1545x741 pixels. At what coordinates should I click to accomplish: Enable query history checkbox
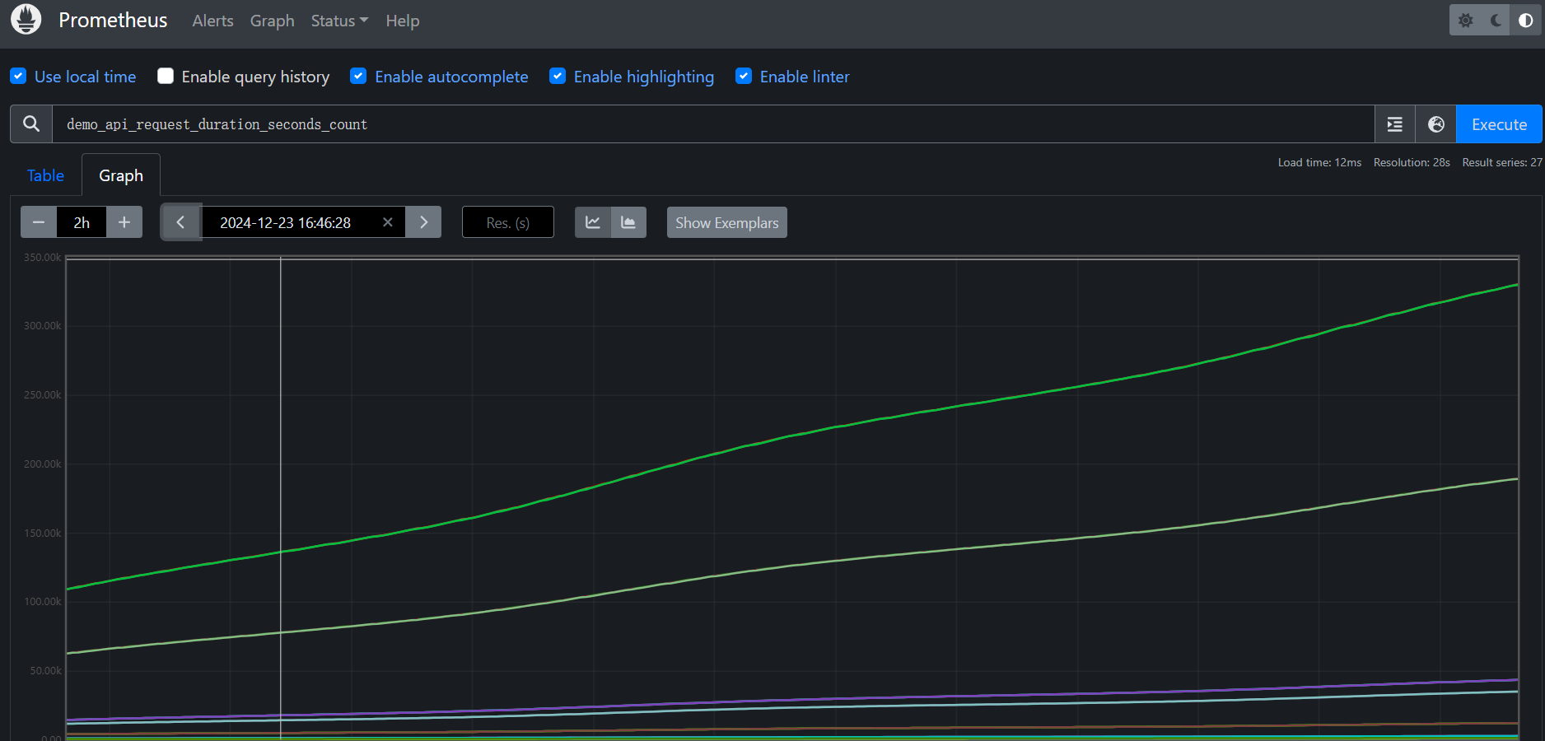pyautogui.click(x=166, y=77)
